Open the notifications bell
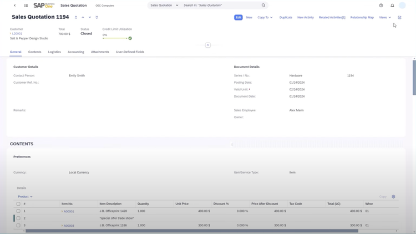The width and height of the screenshot is (416, 234). (392, 6)
